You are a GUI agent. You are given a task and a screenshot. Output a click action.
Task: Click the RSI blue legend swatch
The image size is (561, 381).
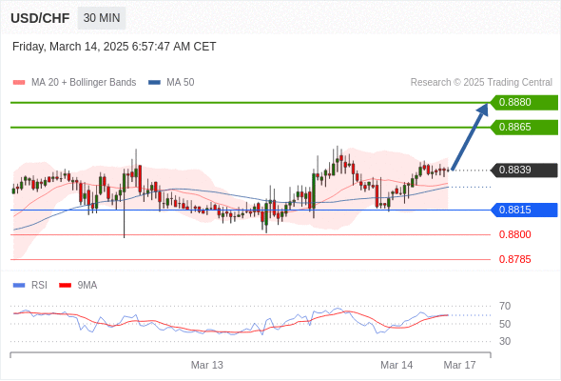click(19, 286)
